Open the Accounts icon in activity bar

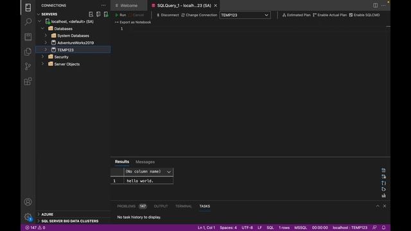[x=28, y=202]
